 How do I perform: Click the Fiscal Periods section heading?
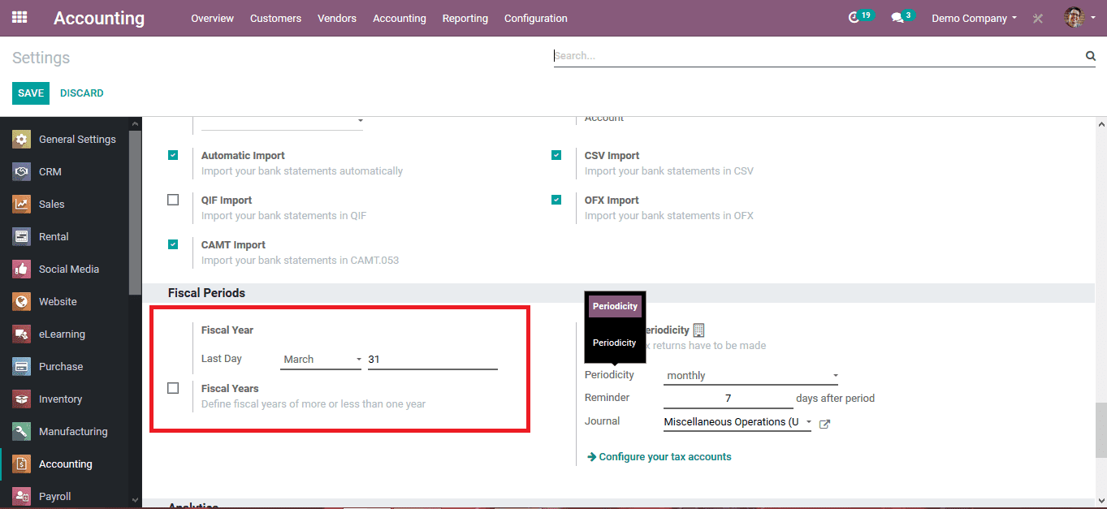click(206, 293)
